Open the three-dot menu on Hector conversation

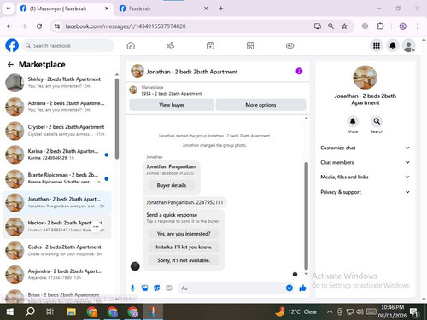tap(96, 227)
